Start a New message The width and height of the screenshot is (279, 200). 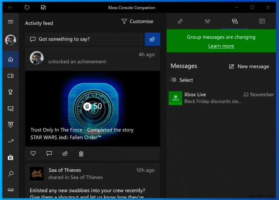point(249,66)
